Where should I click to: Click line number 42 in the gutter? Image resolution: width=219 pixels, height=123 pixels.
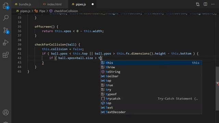(20, 58)
